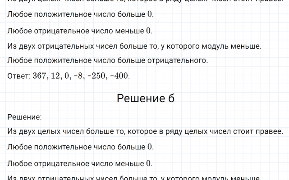Click "Любое отрицательное число меньше 0" above the heading
289x180 pixels.
click(80, 31)
